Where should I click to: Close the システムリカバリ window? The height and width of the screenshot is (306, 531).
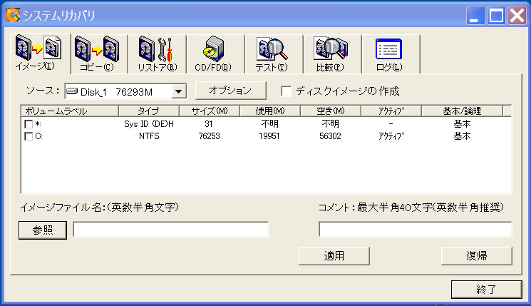517,15
